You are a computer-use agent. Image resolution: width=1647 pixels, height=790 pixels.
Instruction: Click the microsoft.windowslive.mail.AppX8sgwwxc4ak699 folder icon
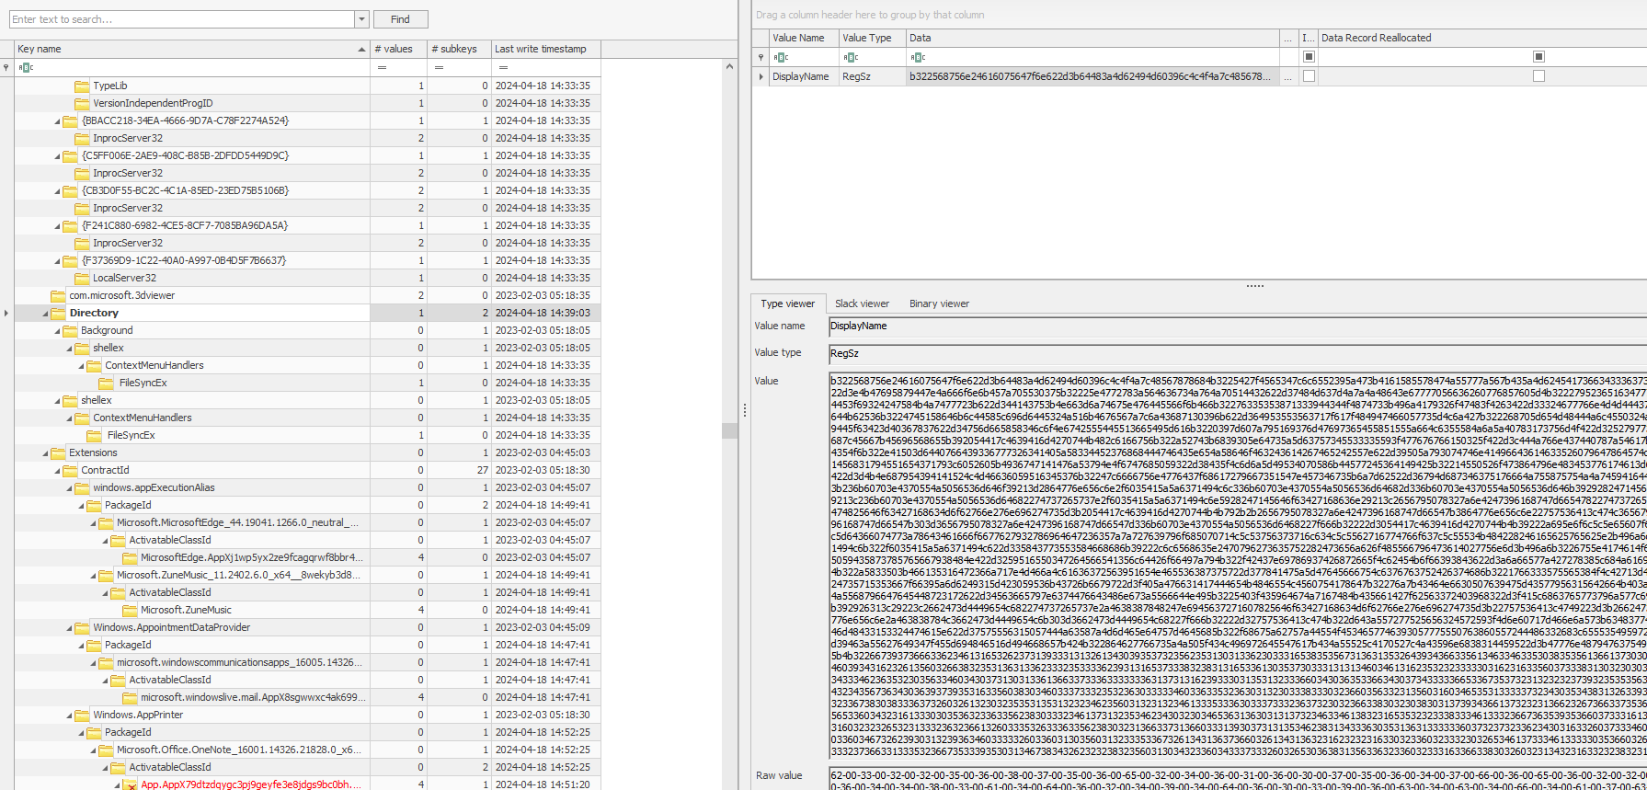[x=130, y=697]
